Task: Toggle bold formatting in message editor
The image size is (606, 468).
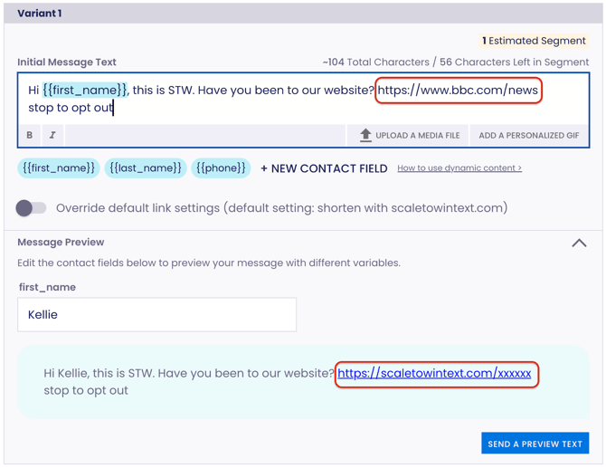Action: point(29,135)
